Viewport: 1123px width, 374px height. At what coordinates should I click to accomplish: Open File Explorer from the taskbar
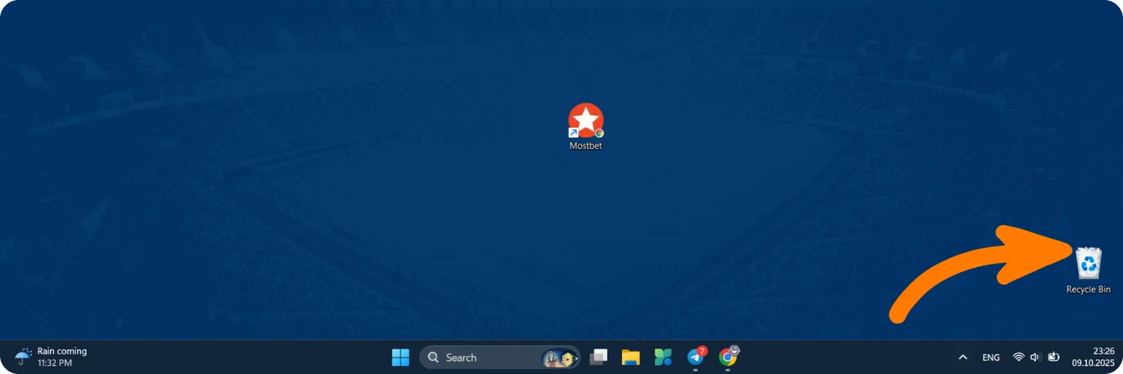(x=630, y=358)
